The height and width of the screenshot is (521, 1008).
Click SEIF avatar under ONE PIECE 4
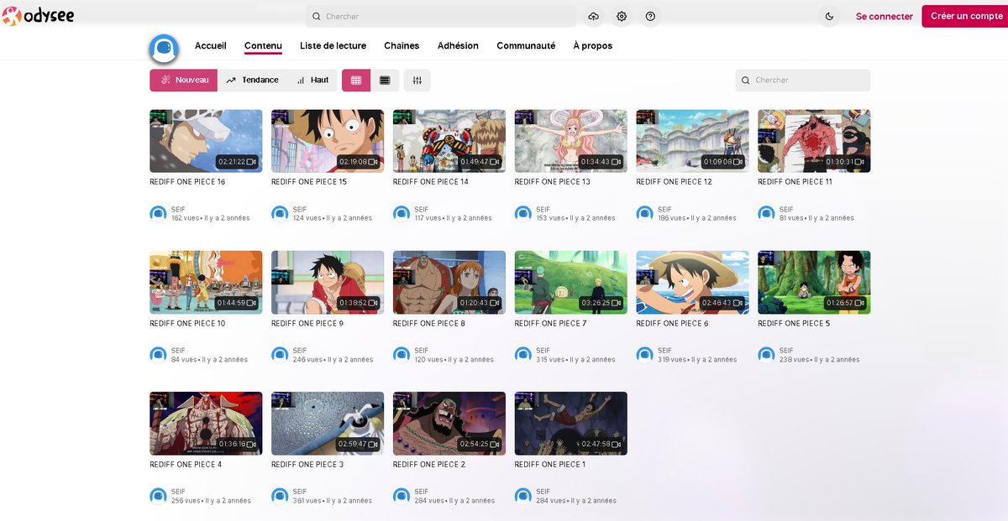[x=158, y=496]
